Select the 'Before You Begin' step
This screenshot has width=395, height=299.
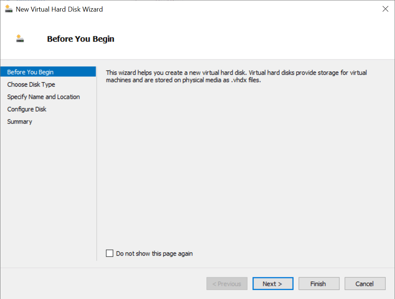tap(30, 72)
